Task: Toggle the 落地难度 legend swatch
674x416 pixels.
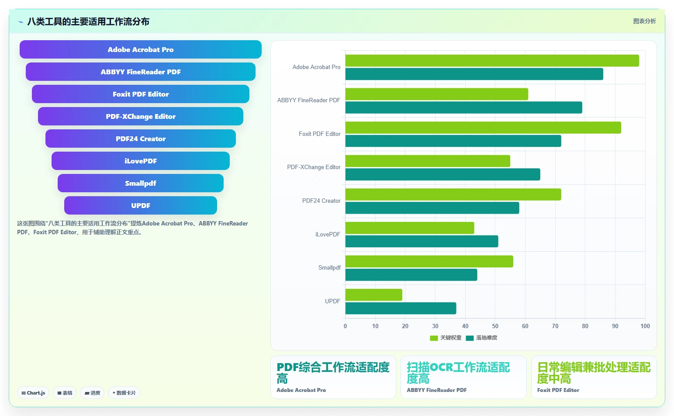Action: (470, 338)
